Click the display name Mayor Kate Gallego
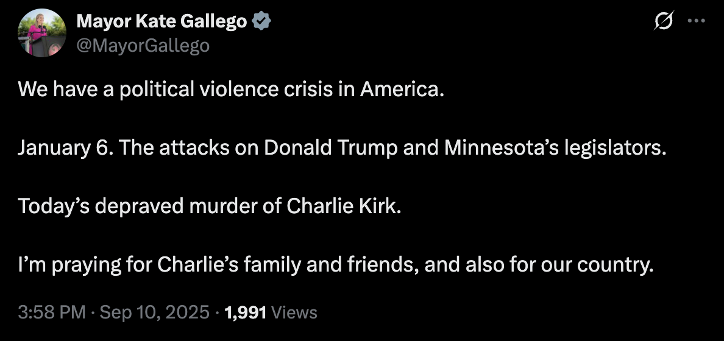Screen dimensions: 724x341 click(x=161, y=22)
